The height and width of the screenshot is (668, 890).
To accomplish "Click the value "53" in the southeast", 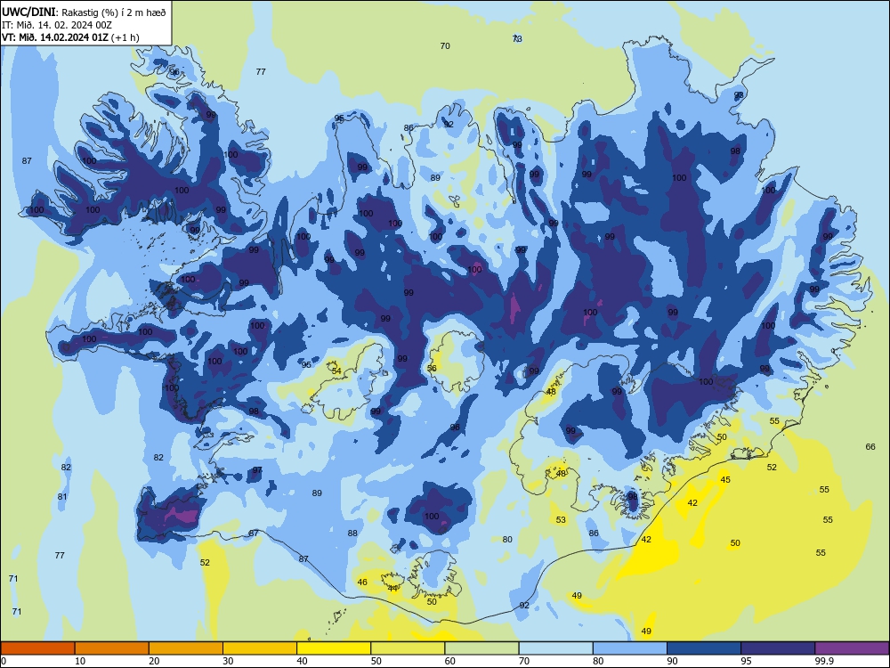I will tap(561, 520).
